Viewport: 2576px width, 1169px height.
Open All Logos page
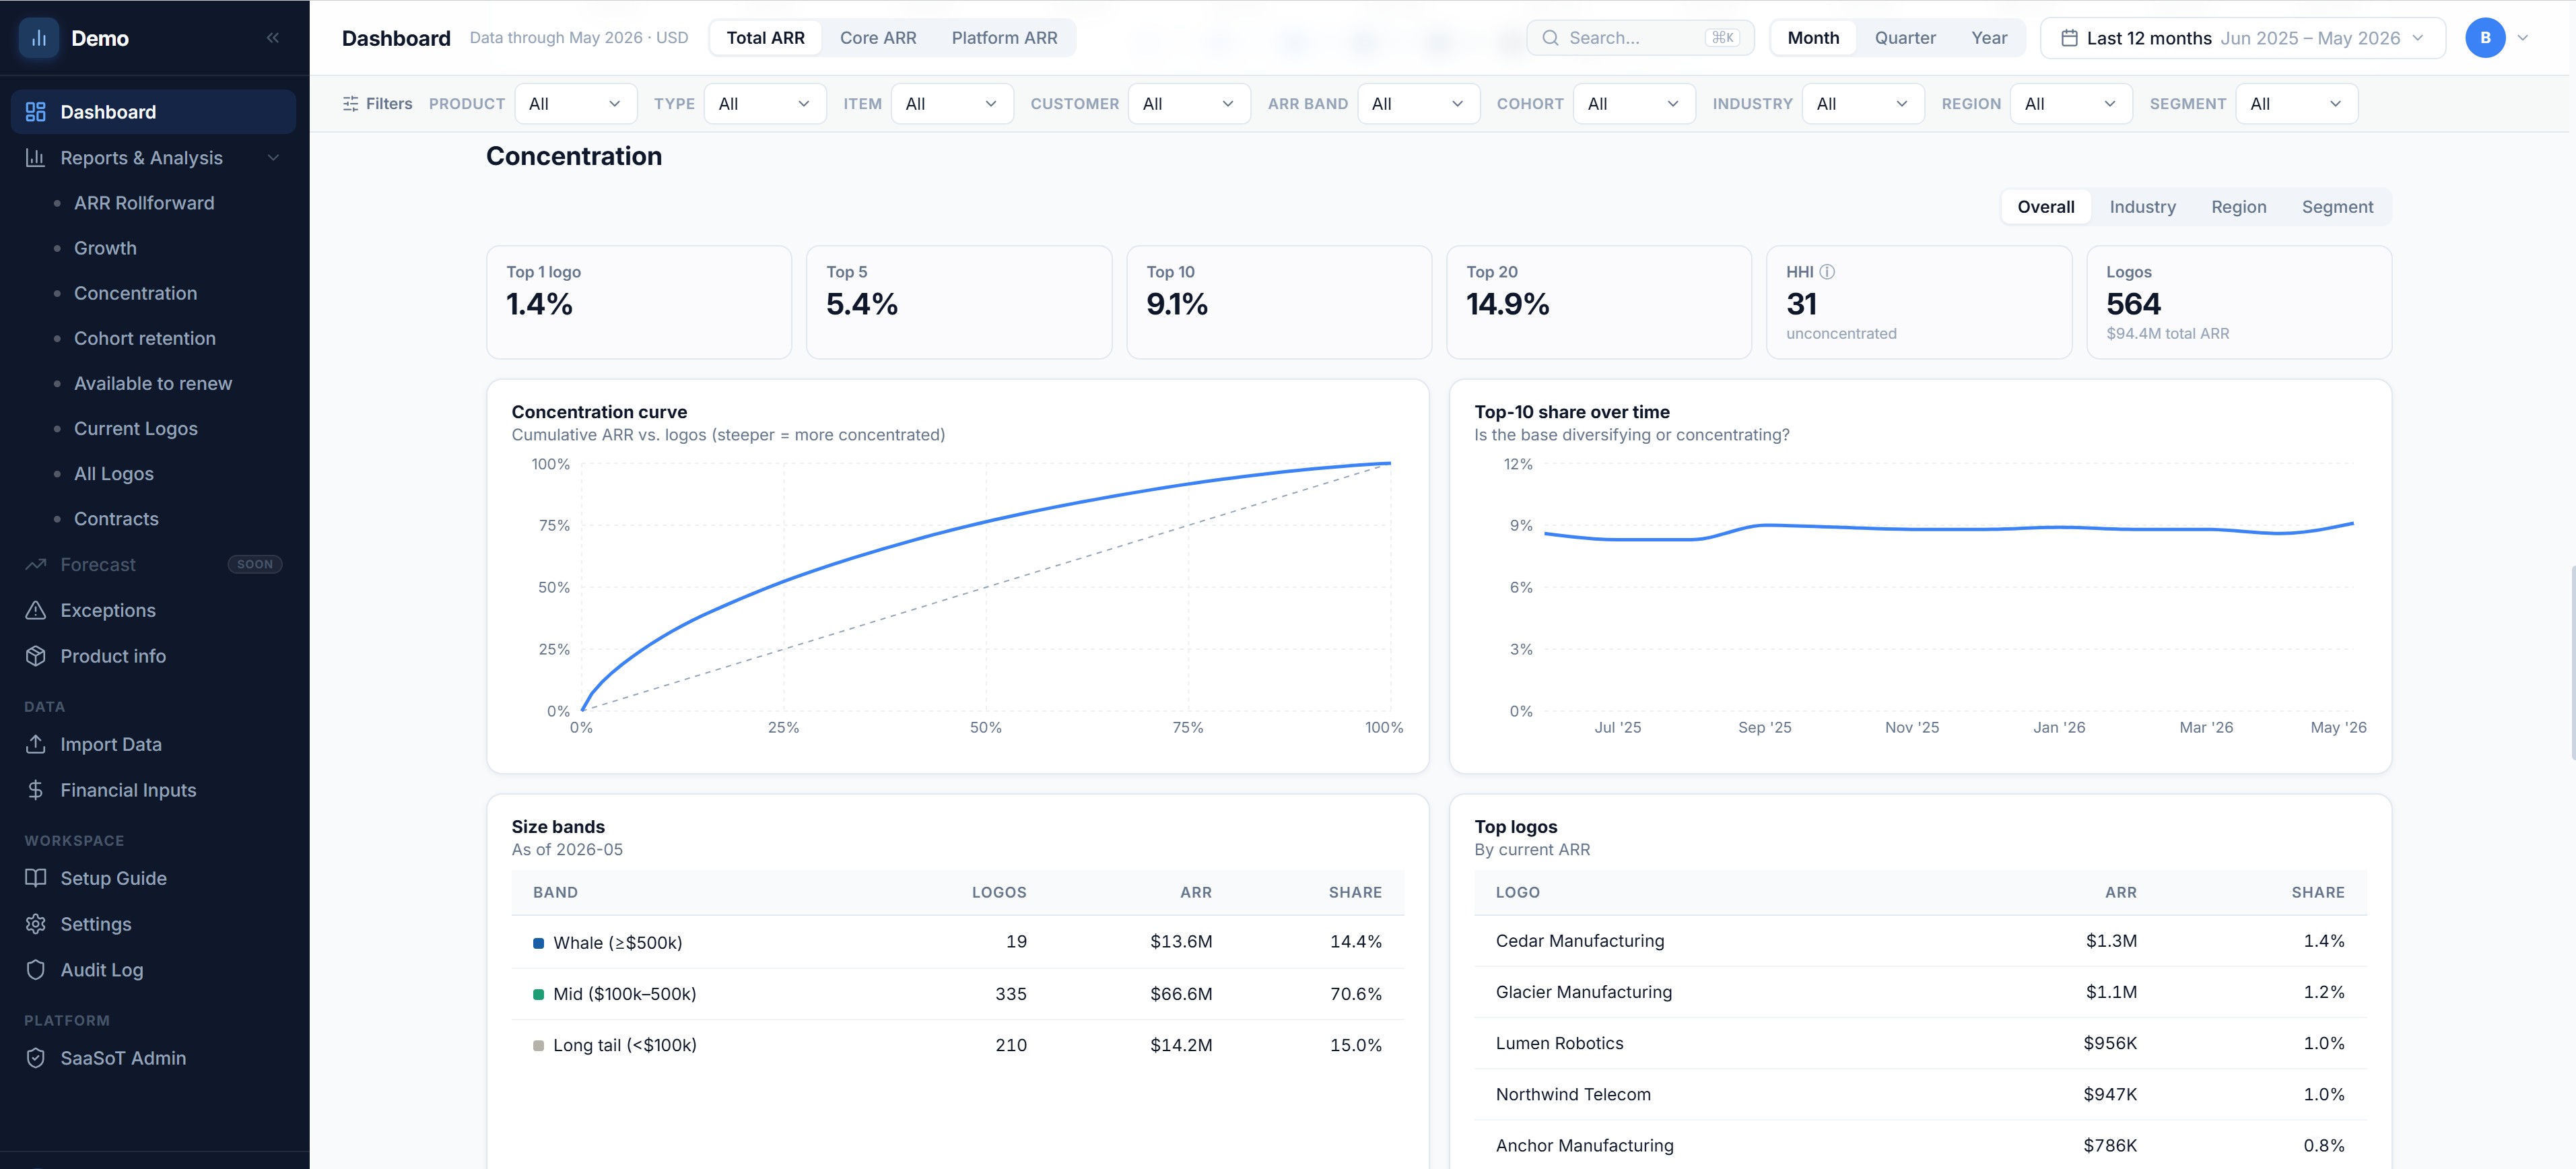(x=114, y=473)
